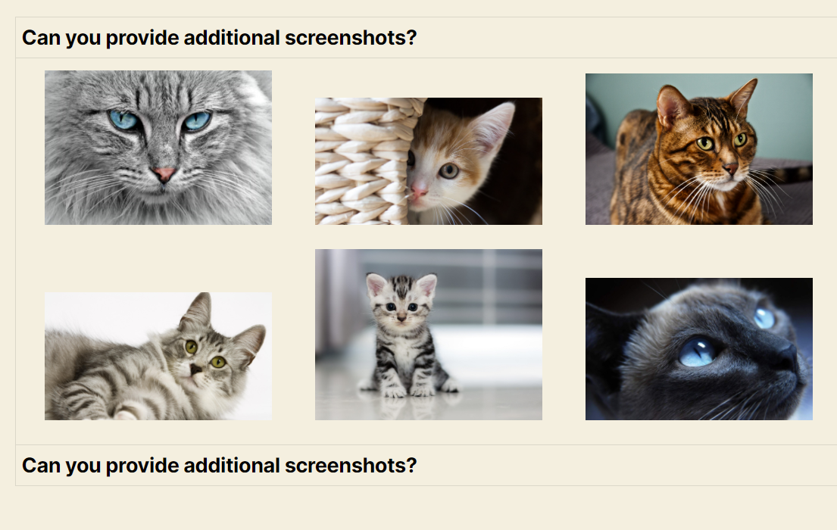Image resolution: width=837 pixels, height=530 pixels.
Task: Click the dark cat's large blue eye
Action: (696, 352)
